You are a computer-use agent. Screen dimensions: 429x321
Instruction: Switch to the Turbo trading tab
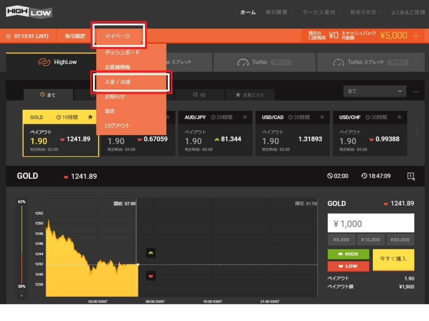264,62
